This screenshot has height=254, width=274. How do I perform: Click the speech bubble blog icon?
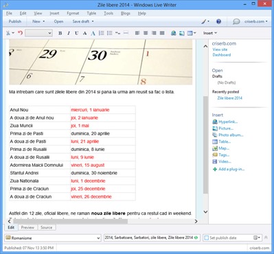click(x=236, y=21)
